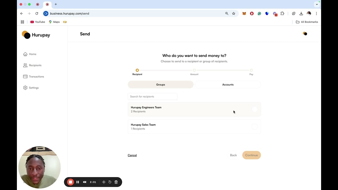Open the yellow CO bookmark icon
The width and height of the screenshot is (338, 190).
tap(65, 22)
